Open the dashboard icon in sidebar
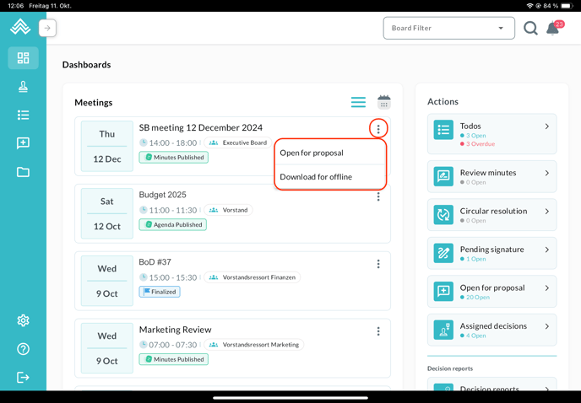 pos(23,58)
